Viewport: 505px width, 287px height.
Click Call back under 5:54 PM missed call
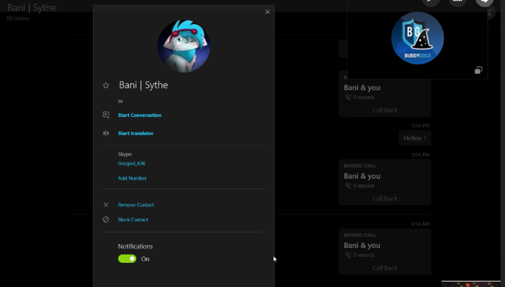tap(385, 198)
